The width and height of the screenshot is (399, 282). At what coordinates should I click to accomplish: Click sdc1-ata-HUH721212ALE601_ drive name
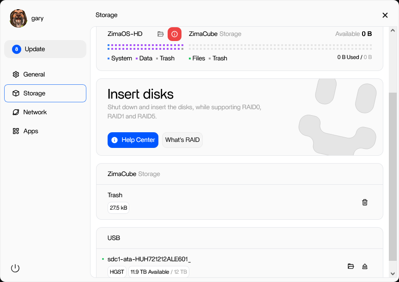tap(149, 259)
